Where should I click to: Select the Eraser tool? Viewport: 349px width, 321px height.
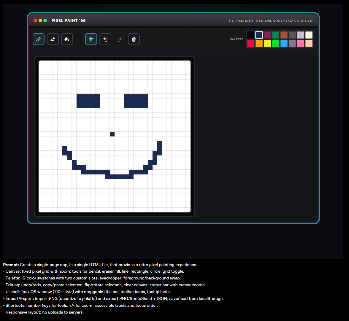53,39
